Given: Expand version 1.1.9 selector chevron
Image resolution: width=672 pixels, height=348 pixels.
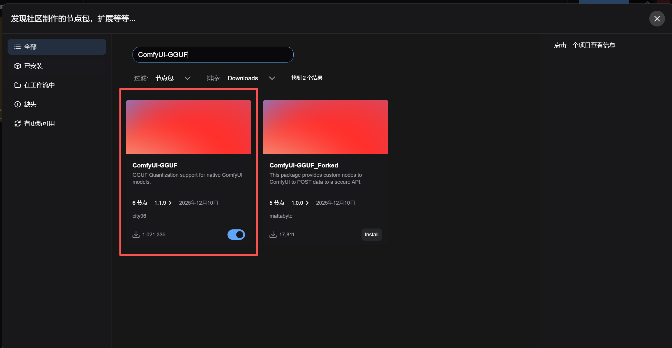Looking at the screenshot, I should (x=170, y=203).
